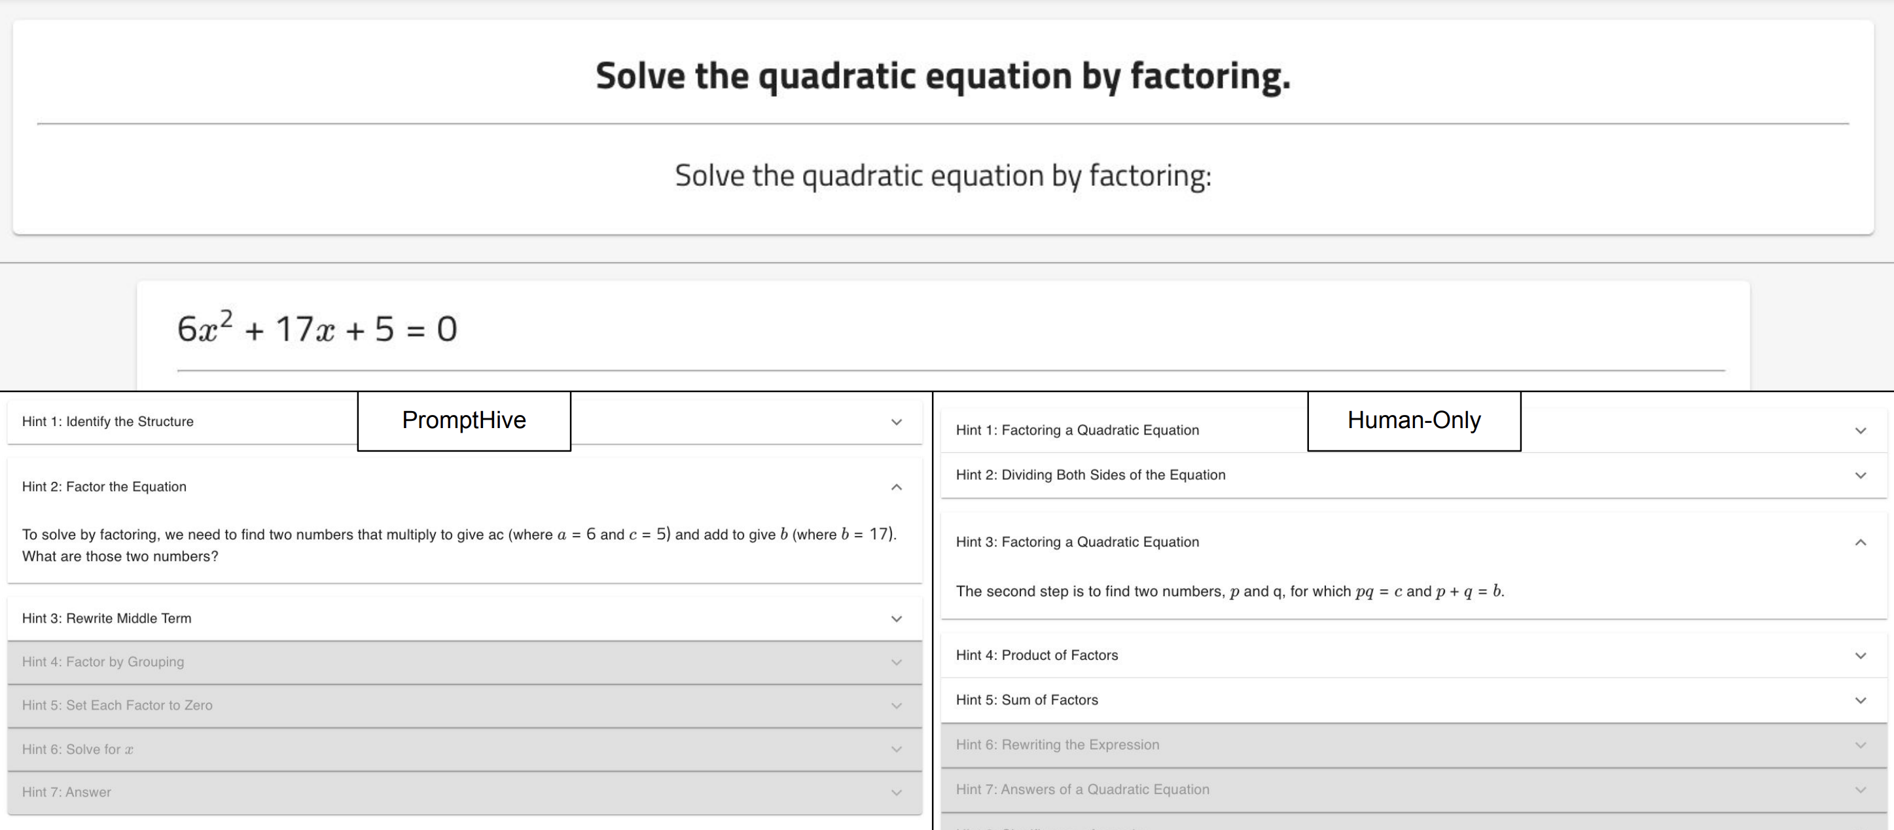Image resolution: width=1894 pixels, height=830 pixels.
Task: Expand the 'Hint 7: Answer' row
Action: click(67, 792)
